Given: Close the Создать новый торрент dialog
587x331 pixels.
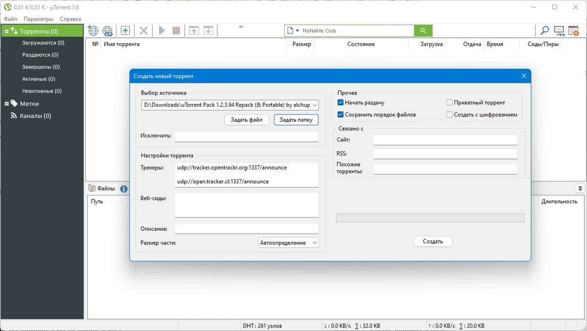Looking at the screenshot, I should pos(523,76).
